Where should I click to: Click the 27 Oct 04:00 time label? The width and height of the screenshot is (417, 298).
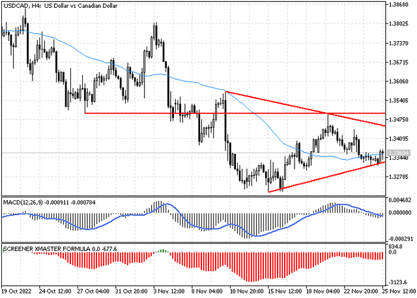[x=93, y=291]
